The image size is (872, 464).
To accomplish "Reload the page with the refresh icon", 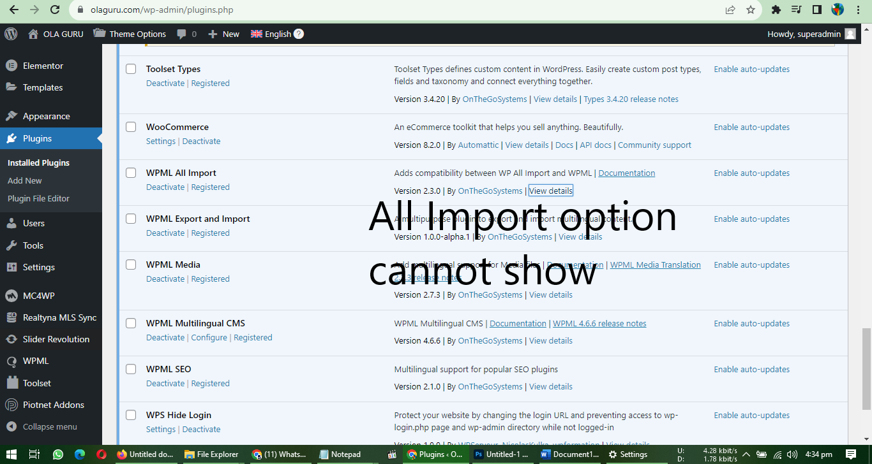I will click(x=55, y=10).
